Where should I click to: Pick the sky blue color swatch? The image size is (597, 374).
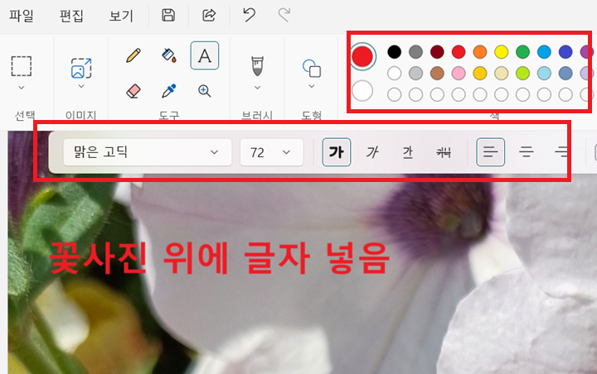tap(544, 51)
